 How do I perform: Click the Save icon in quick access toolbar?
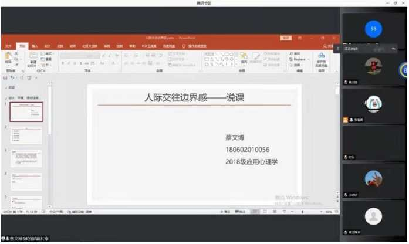coord(5,77)
